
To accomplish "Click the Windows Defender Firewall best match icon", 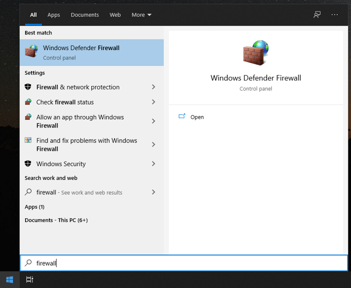I will (31, 52).
